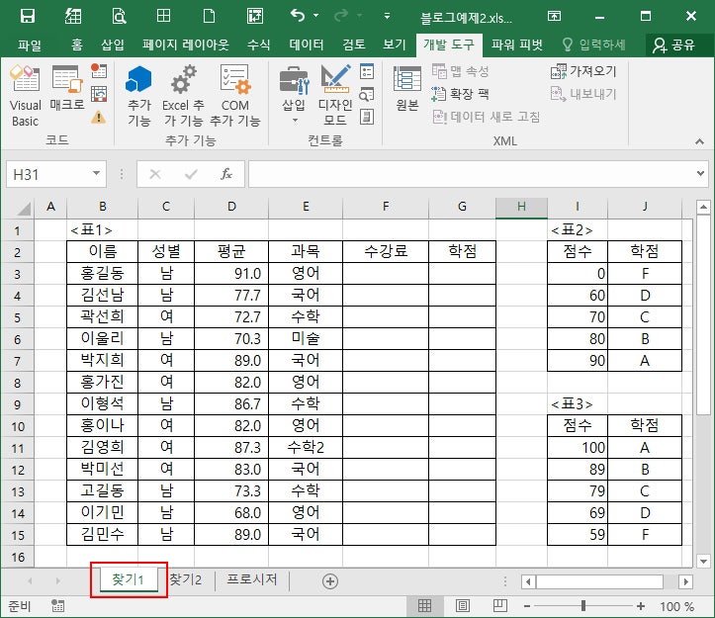Image resolution: width=715 pixels, height=618 pixels.
Task: Add a new sheet with plus icon
Action: pos(330,581)
